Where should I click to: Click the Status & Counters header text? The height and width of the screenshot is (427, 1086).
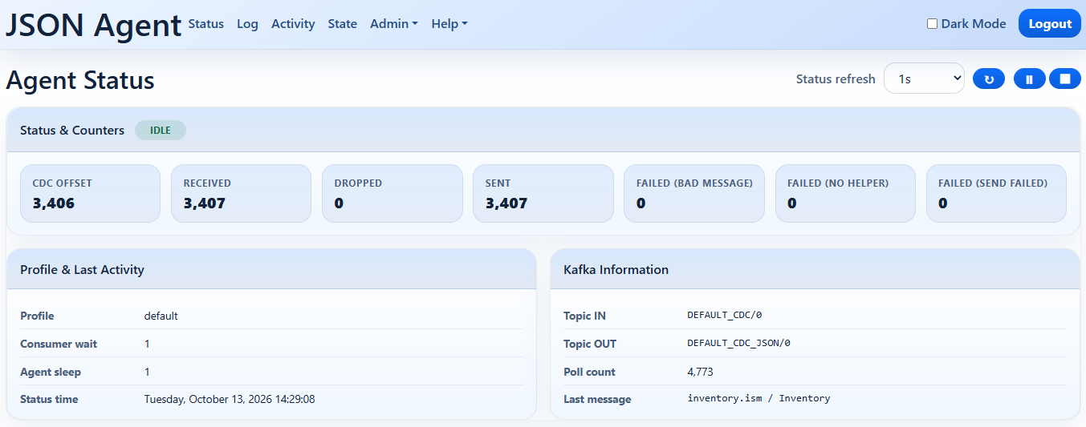click(x=72, y=130)
